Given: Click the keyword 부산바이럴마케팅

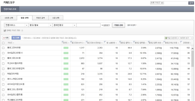Looking at the screenshot, I should tap(15, 63).
